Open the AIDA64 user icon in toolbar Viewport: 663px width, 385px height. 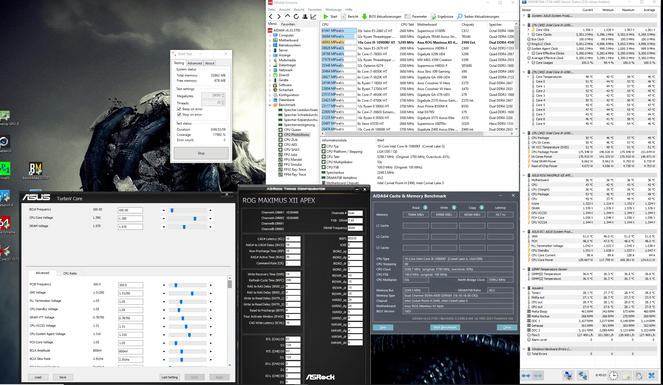[x=305, y=17]
